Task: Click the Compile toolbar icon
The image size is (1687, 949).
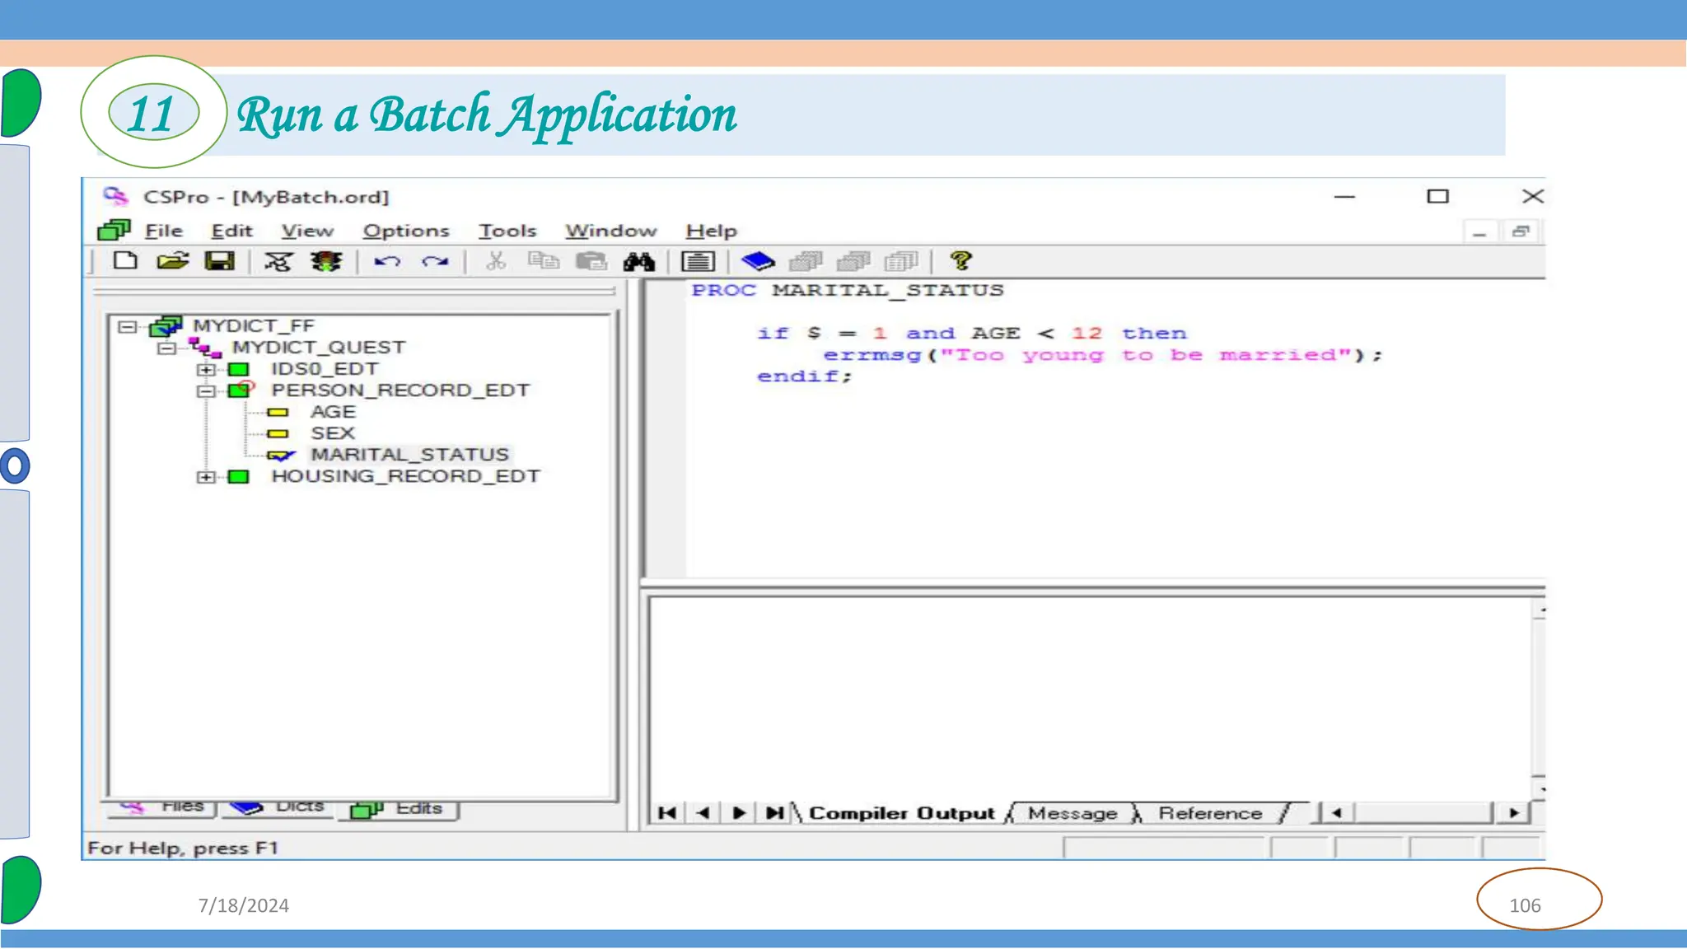Action: [278, 262]
